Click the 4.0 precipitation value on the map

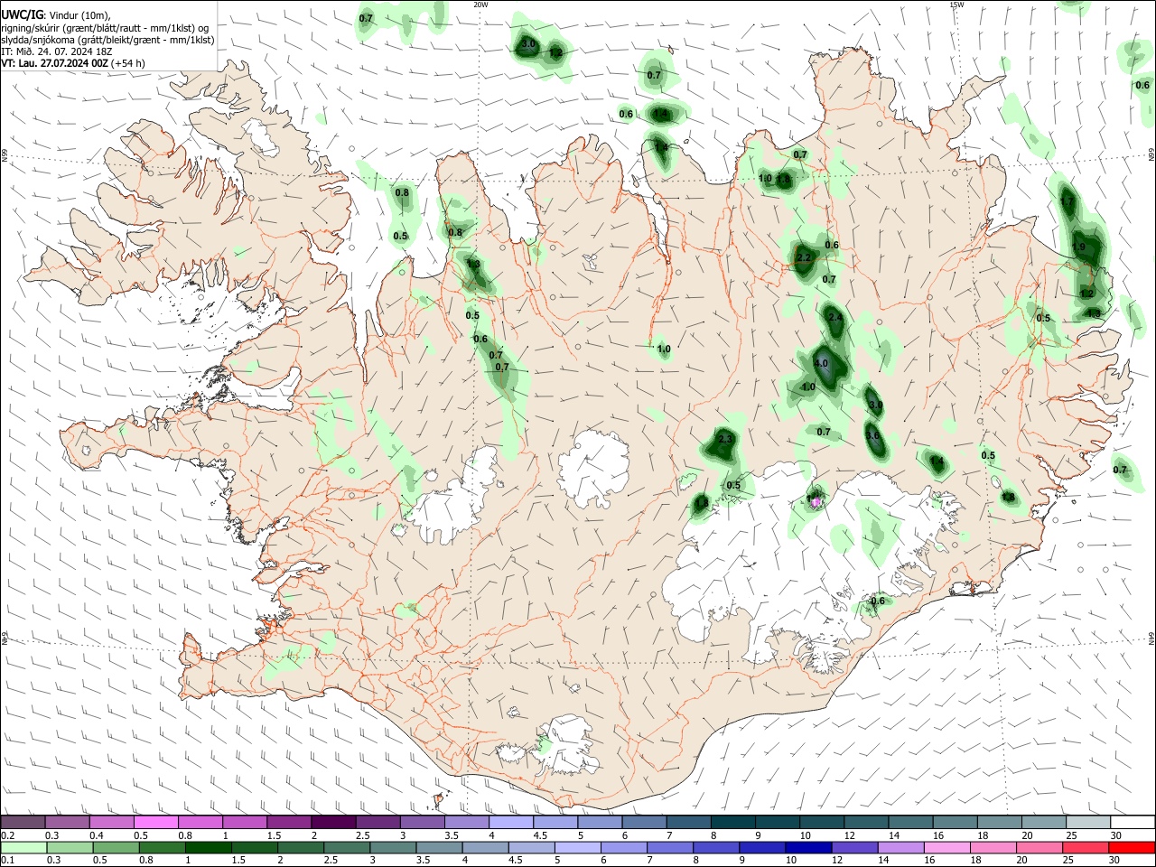821,363
